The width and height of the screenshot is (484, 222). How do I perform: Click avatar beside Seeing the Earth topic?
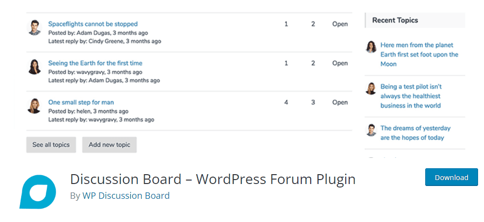tap(34, 67)
